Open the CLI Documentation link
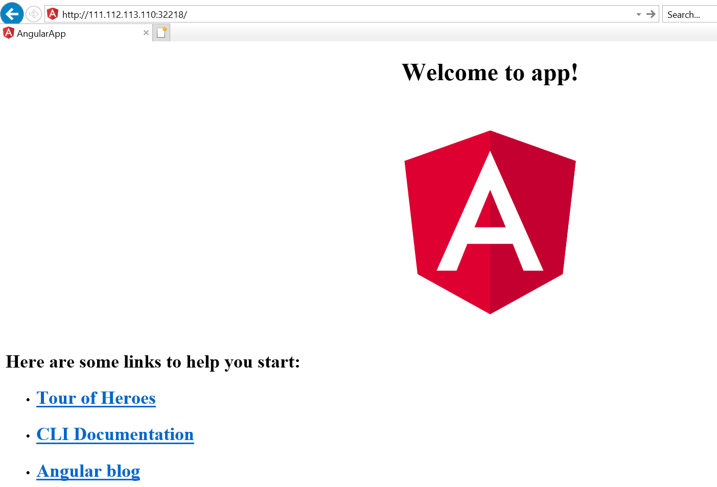Image resolution: width=717 pixels, height=487 pixels. 115,434
